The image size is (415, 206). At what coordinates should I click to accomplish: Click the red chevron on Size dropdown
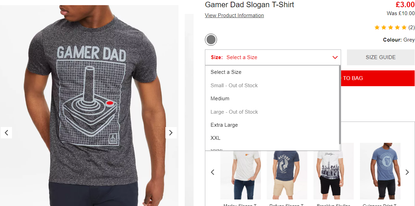click(335, 57)
